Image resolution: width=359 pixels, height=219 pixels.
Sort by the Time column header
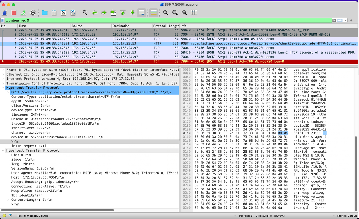pyautogui.click(x=44, y=26)
